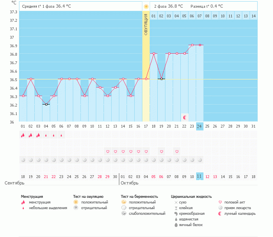Viewport: 273px width, 237px height.
Task: Click the 'Средняя t° 1 фаза 36.4 °C' text
Action: (47, 6)
